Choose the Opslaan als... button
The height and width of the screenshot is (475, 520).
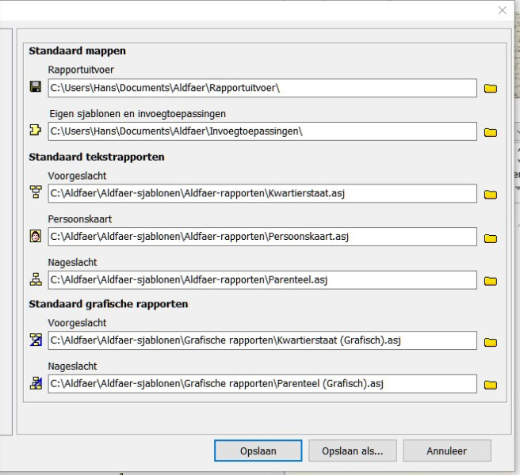point(352,451)
